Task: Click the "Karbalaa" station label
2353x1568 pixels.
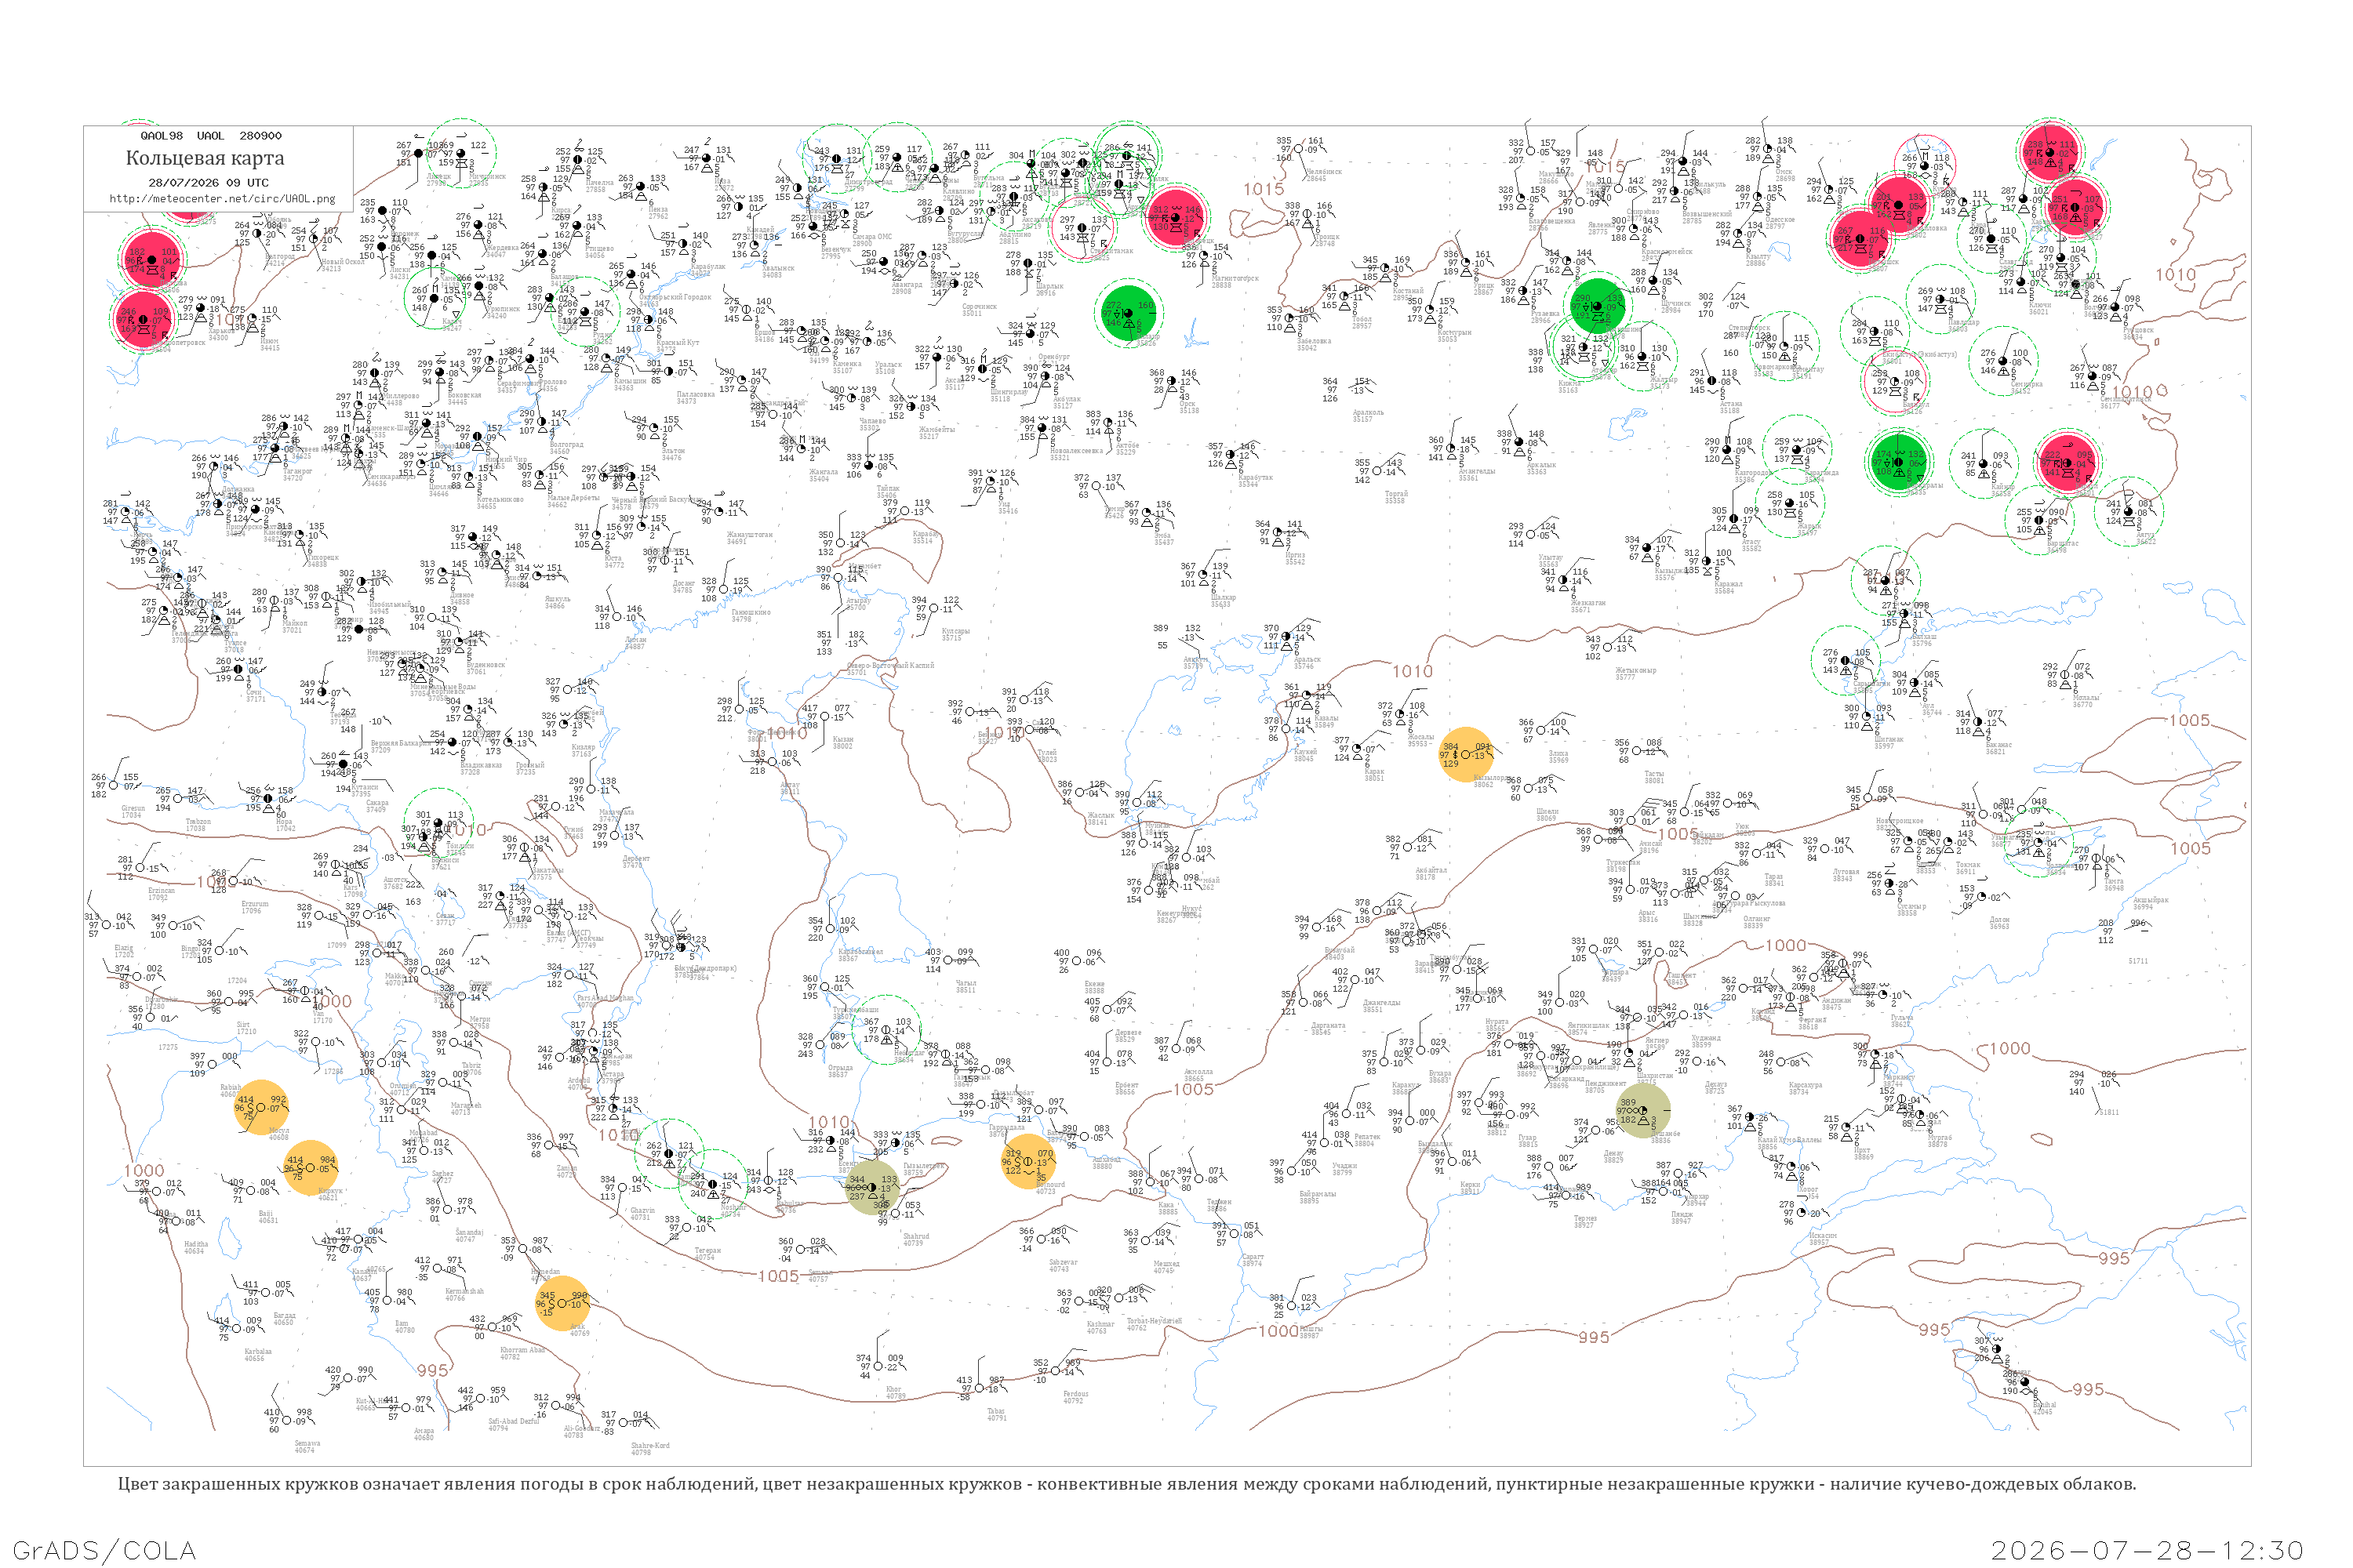Action: point(257,1351)
